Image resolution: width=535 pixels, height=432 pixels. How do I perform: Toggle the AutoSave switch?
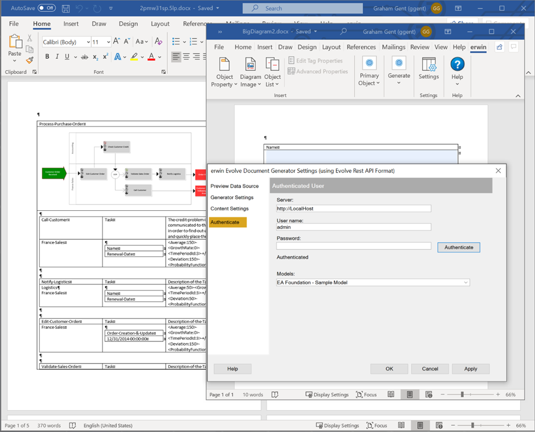coord(47,8)
